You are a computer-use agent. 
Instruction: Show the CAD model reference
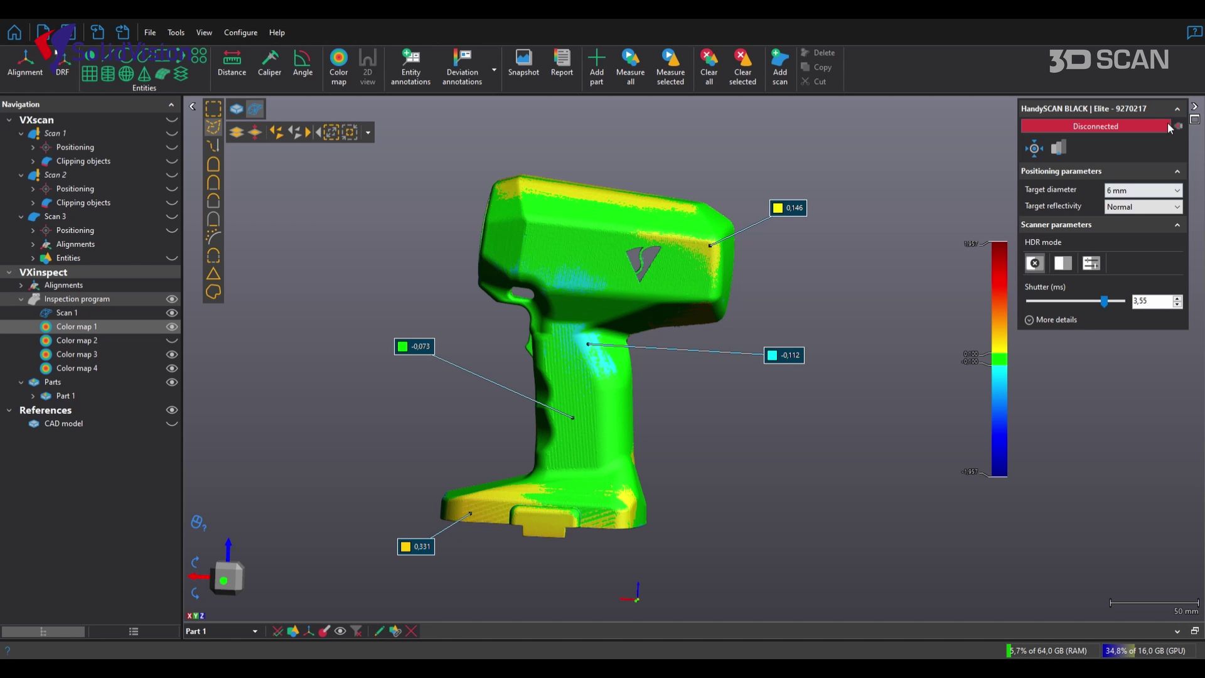coord(171,424)
